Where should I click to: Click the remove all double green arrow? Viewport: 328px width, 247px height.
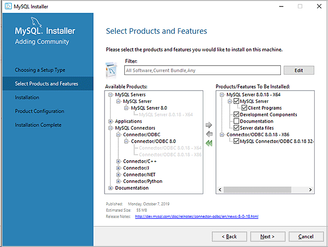[209, 143]
